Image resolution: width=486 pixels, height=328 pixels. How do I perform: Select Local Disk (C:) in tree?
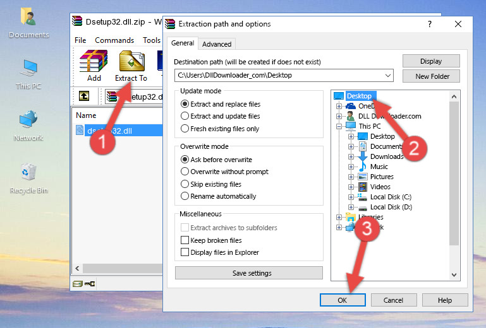coord(391,197)
